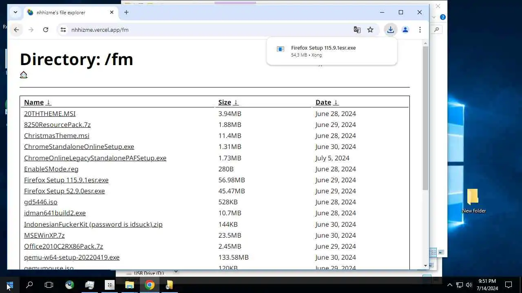Reload the nhhizme.vercel.app page
The image size is (522, 293).
[x=46, y=30]
